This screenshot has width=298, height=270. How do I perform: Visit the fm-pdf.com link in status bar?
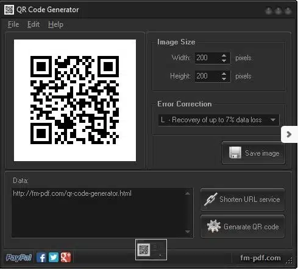pos(260,258)
